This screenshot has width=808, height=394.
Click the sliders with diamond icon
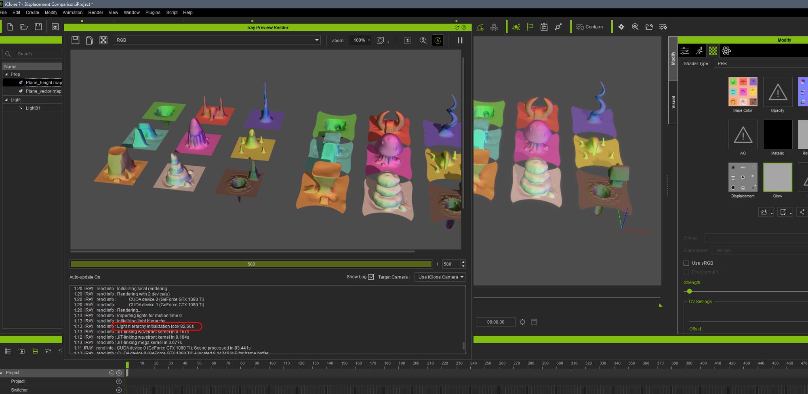pyautogui.click(x=663, y=27)
